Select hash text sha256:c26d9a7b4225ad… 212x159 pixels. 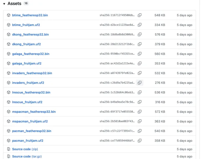(x=117, y=82)
